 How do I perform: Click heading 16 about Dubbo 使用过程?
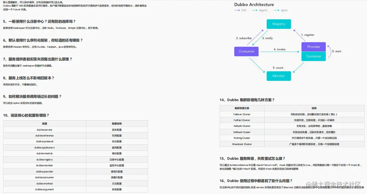coord(256,181)
